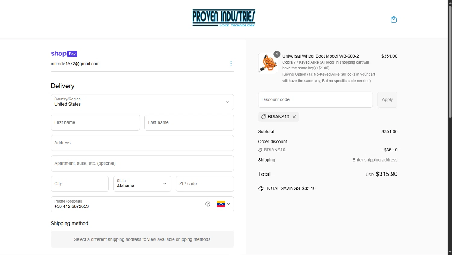Click the shipping methods notice message
452x255 pixels.
click(x=142, y=239)
